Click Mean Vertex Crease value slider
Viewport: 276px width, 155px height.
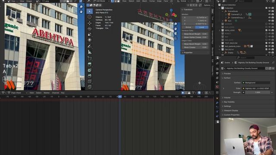point(195,37)
